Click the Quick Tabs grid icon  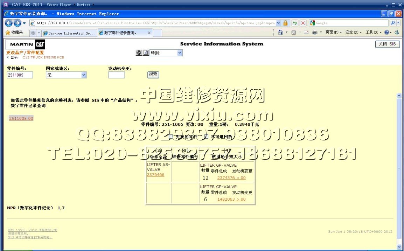click(33, 33)
